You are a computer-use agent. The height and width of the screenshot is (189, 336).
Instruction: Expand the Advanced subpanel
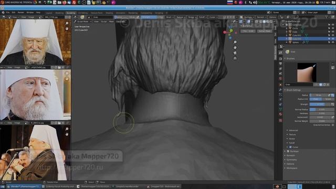(293, 130)
